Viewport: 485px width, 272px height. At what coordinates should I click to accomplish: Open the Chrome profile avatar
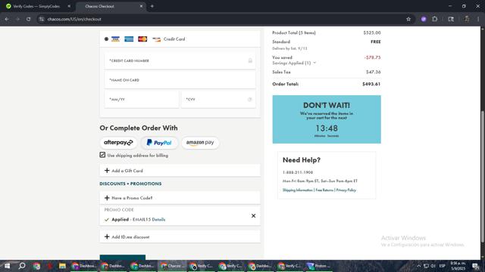pyautogui.click(x=467, y=19)
